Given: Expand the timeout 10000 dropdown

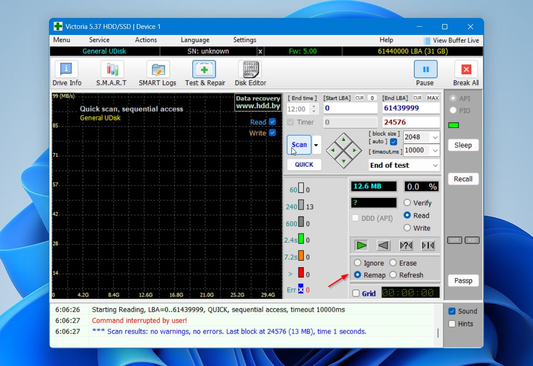Looking at the screenshot, I should click(435, 150).
